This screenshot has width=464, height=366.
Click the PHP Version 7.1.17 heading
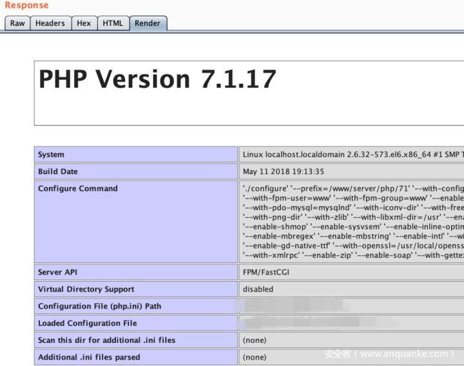(x=157, y=79)
